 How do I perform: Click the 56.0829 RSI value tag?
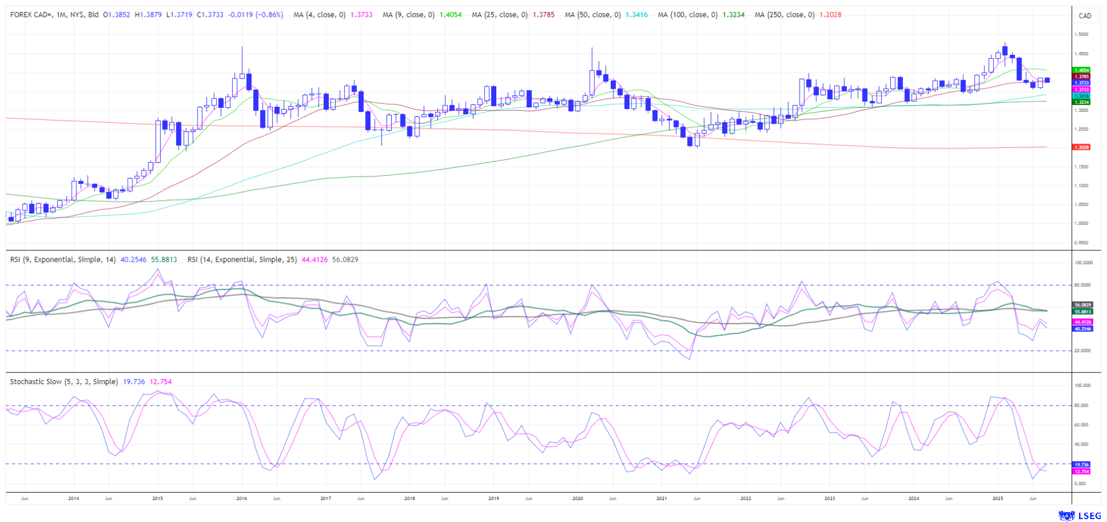click(1082, 305)
